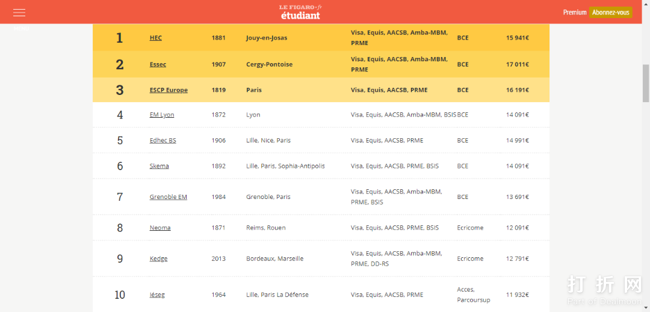Image resolution: width=650 pixels, height=312 pixels.
Task: Click the Jouy-en-Josas location cell
Action: click(267, 38)
